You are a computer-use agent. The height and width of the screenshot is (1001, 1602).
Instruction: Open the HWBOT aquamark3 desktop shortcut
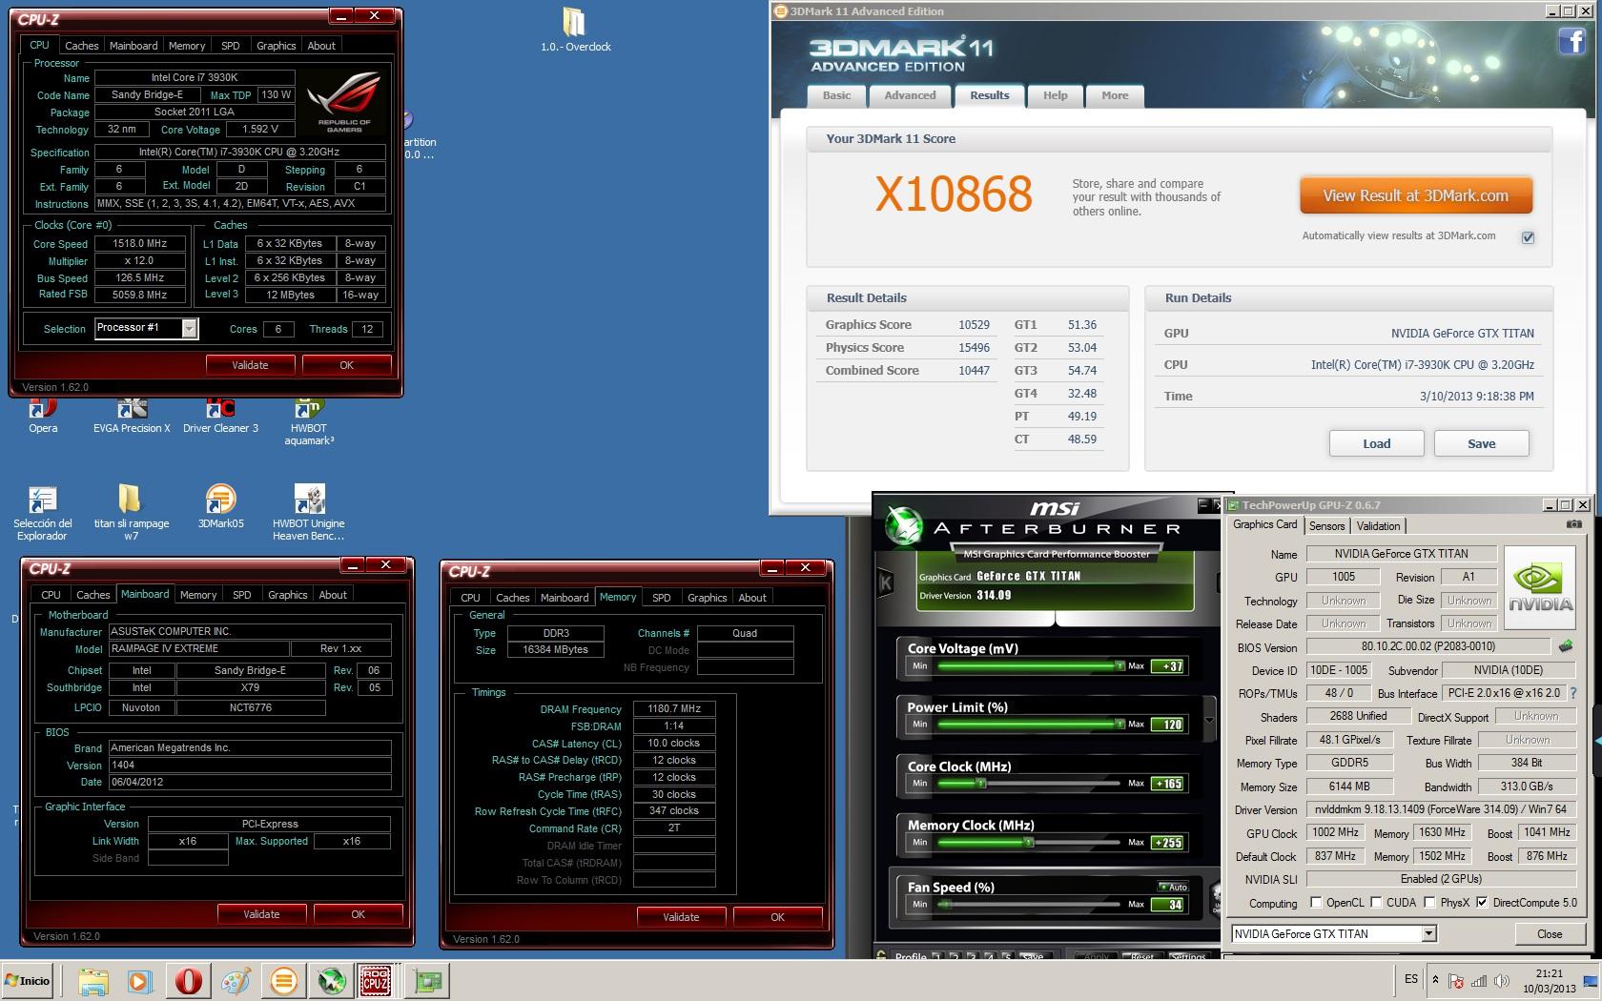[309, 422]
